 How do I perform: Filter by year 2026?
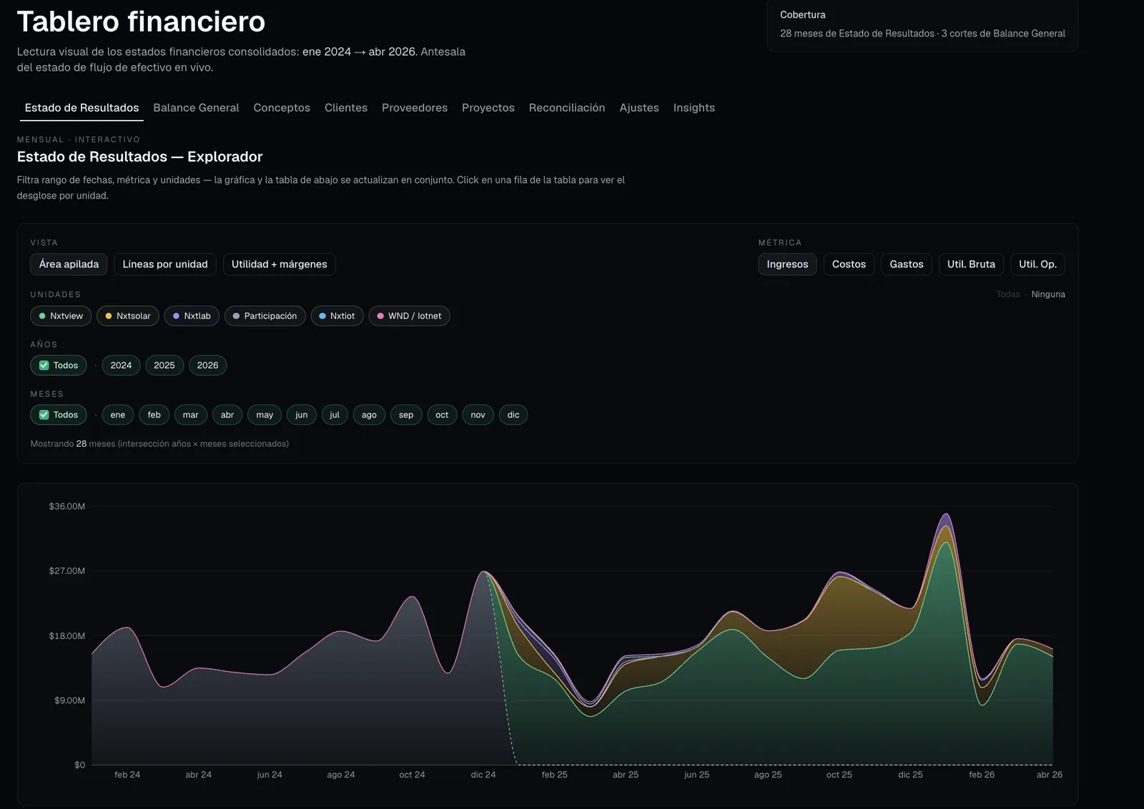[x=207, y=365]
